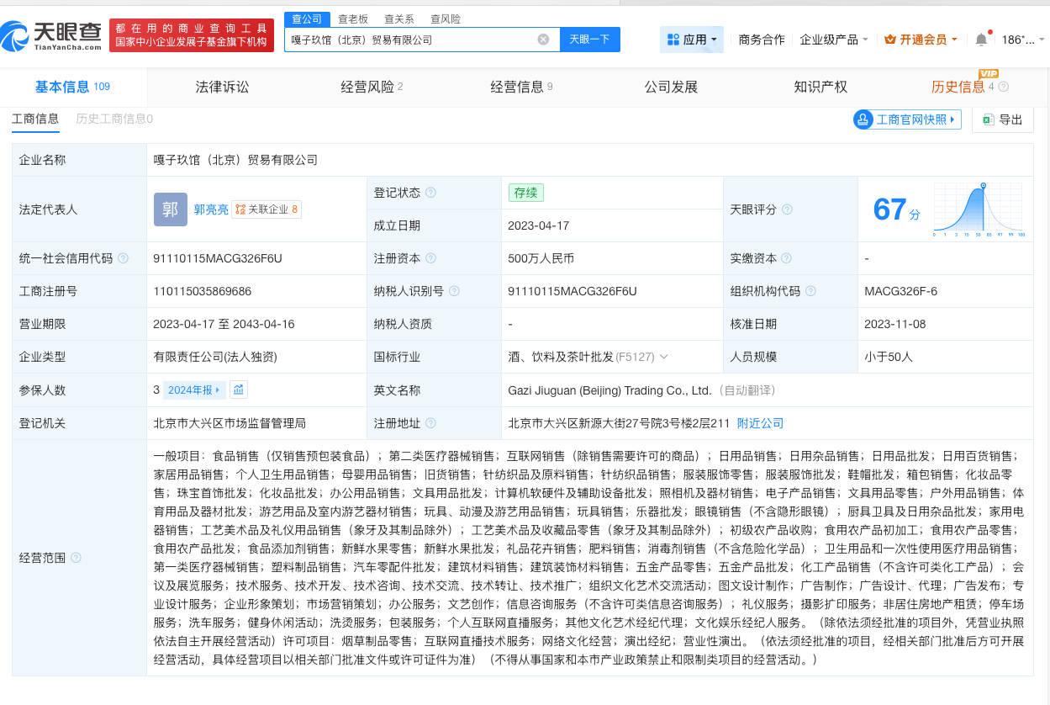The height and width of the screenshot is (705, 1050).
Task: Open the 186*... account dropdown
Action: 1019,38
